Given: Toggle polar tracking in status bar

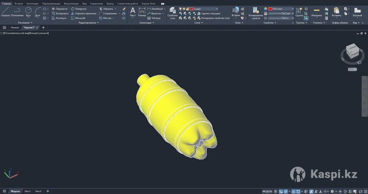Looking at the screenshot, I should coord(286,191).
